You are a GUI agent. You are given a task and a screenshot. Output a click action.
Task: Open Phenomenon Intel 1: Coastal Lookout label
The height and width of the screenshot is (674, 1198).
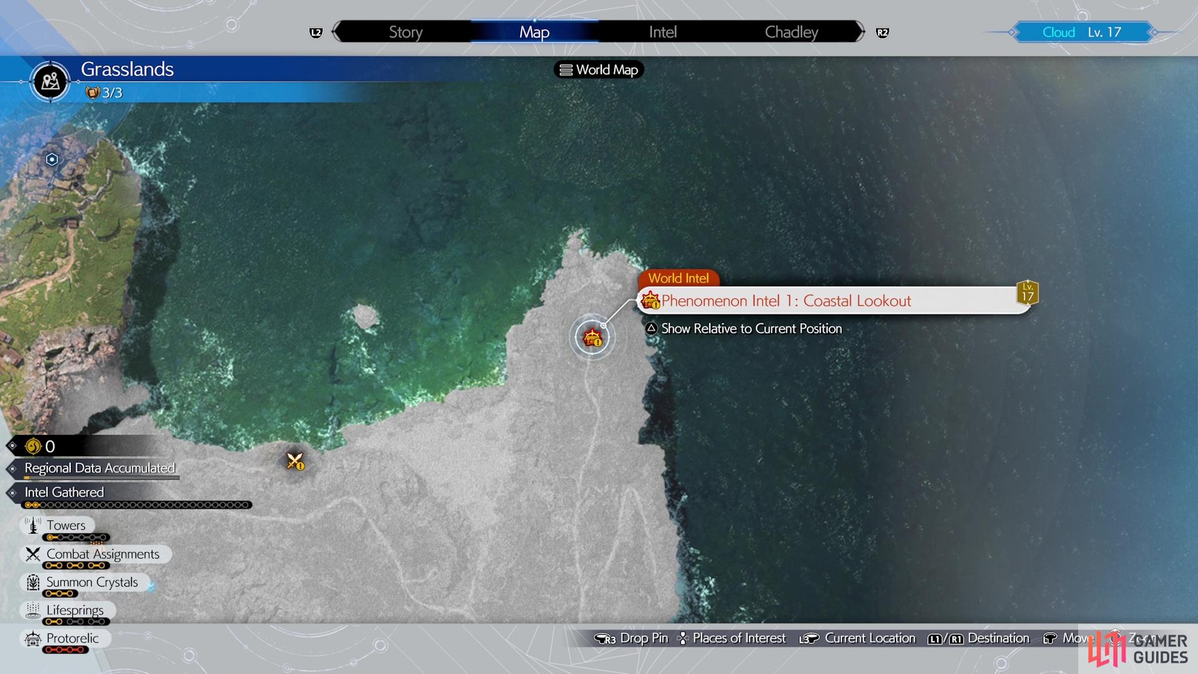832,301
